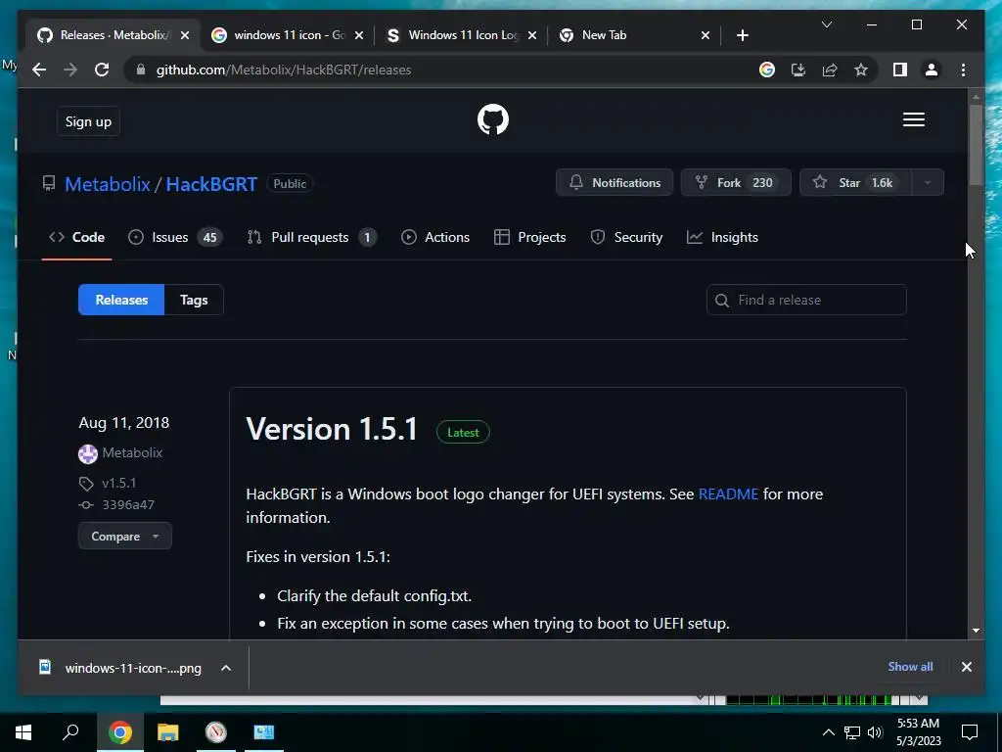Open the Insights tab
Image resolution: width=1002 pixels, height=752 pixels.
[x=722, y=237]
